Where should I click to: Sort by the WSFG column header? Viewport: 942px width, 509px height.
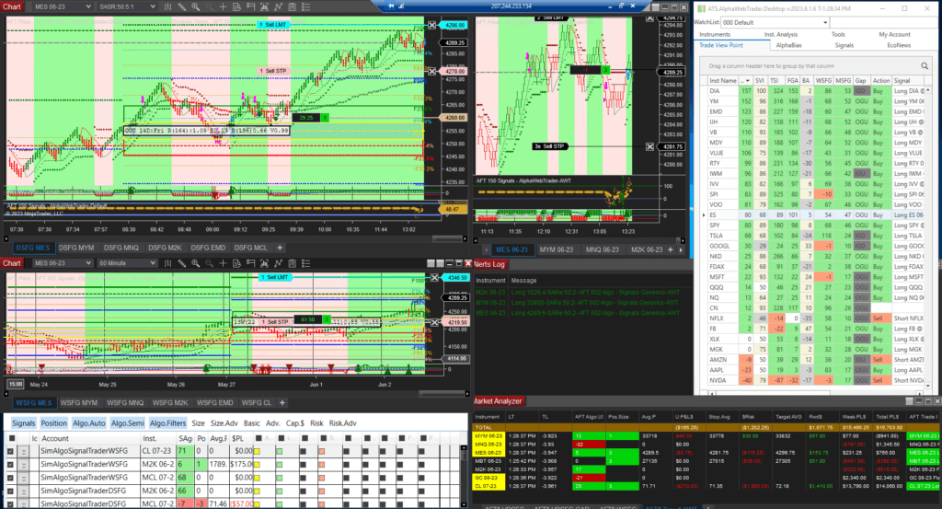(823, 80)
